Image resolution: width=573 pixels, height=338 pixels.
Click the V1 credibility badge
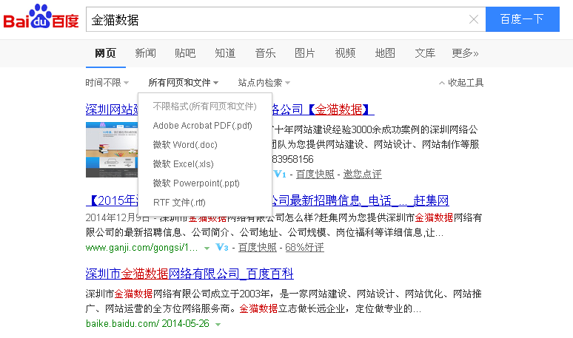click(x=280, y=174)
